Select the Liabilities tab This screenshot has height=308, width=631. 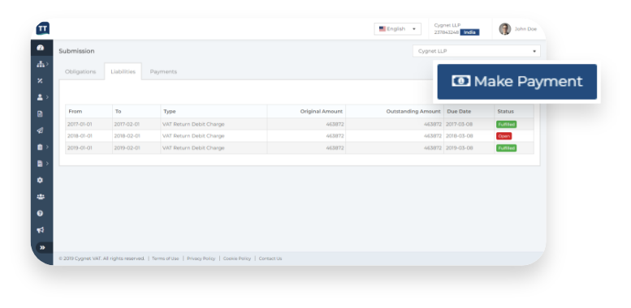123,71
